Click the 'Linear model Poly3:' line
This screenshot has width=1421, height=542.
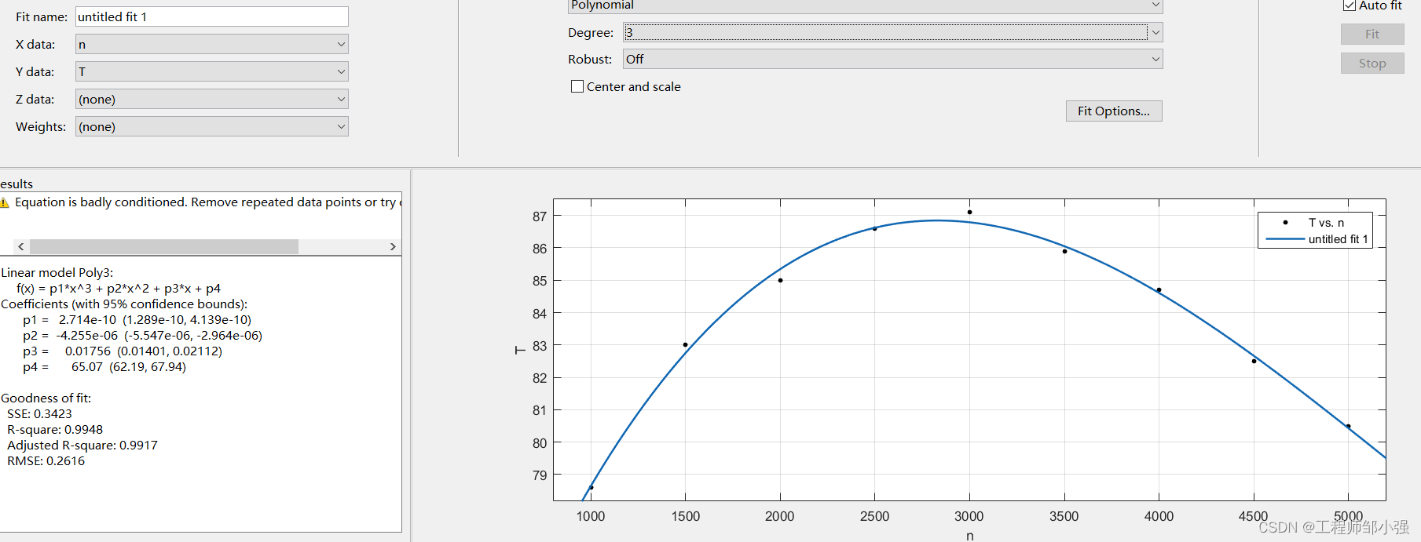pos(57,273)
